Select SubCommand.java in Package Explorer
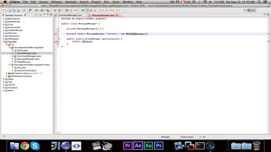Image resolution: width=271 pixels, height=152 pixels. coord(27,71)
